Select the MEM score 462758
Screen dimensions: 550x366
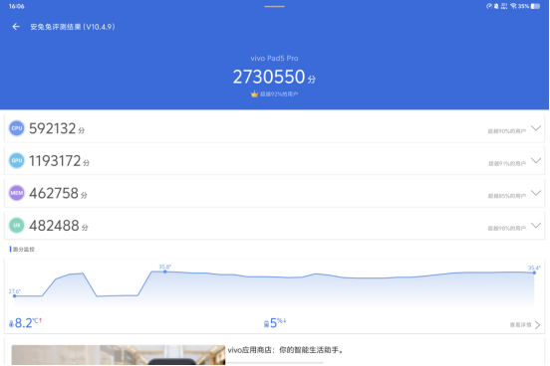point(54,193)
